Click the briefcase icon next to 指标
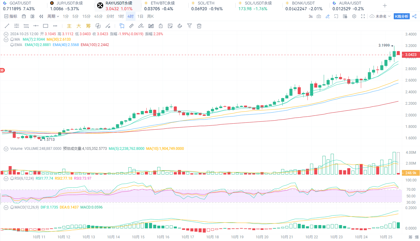Viewport: 420px width, 241px height. pyautogui.click(x=24, y=16)
